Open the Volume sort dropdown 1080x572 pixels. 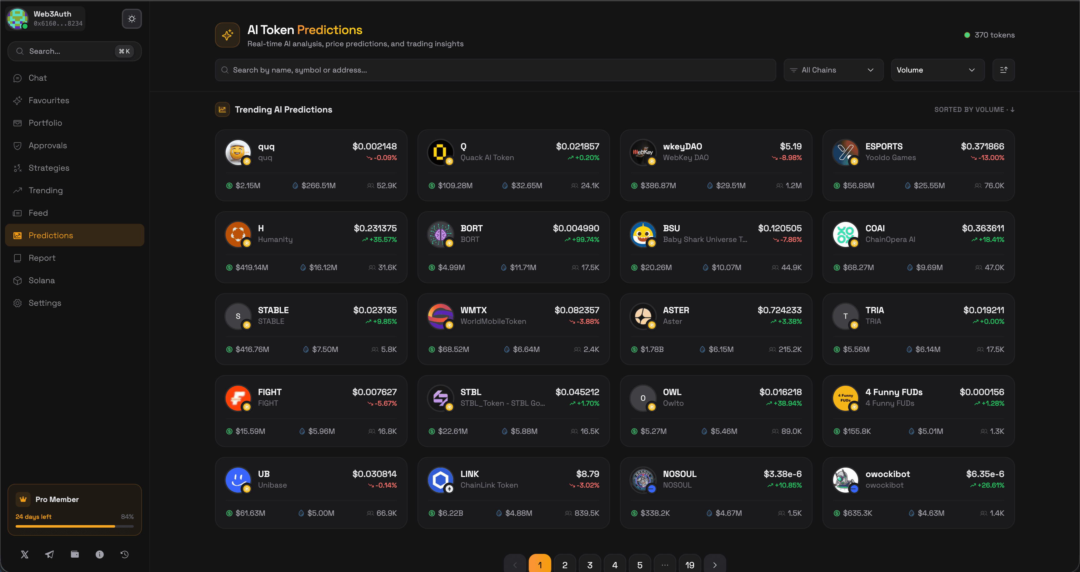[937, 70]
